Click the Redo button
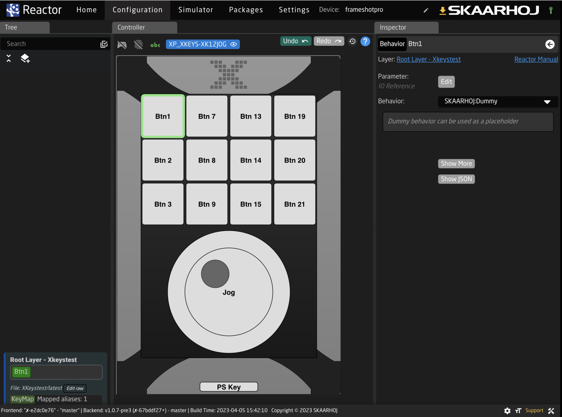The width and height of the screenshot is (562, 417). [x=329, y=41]
